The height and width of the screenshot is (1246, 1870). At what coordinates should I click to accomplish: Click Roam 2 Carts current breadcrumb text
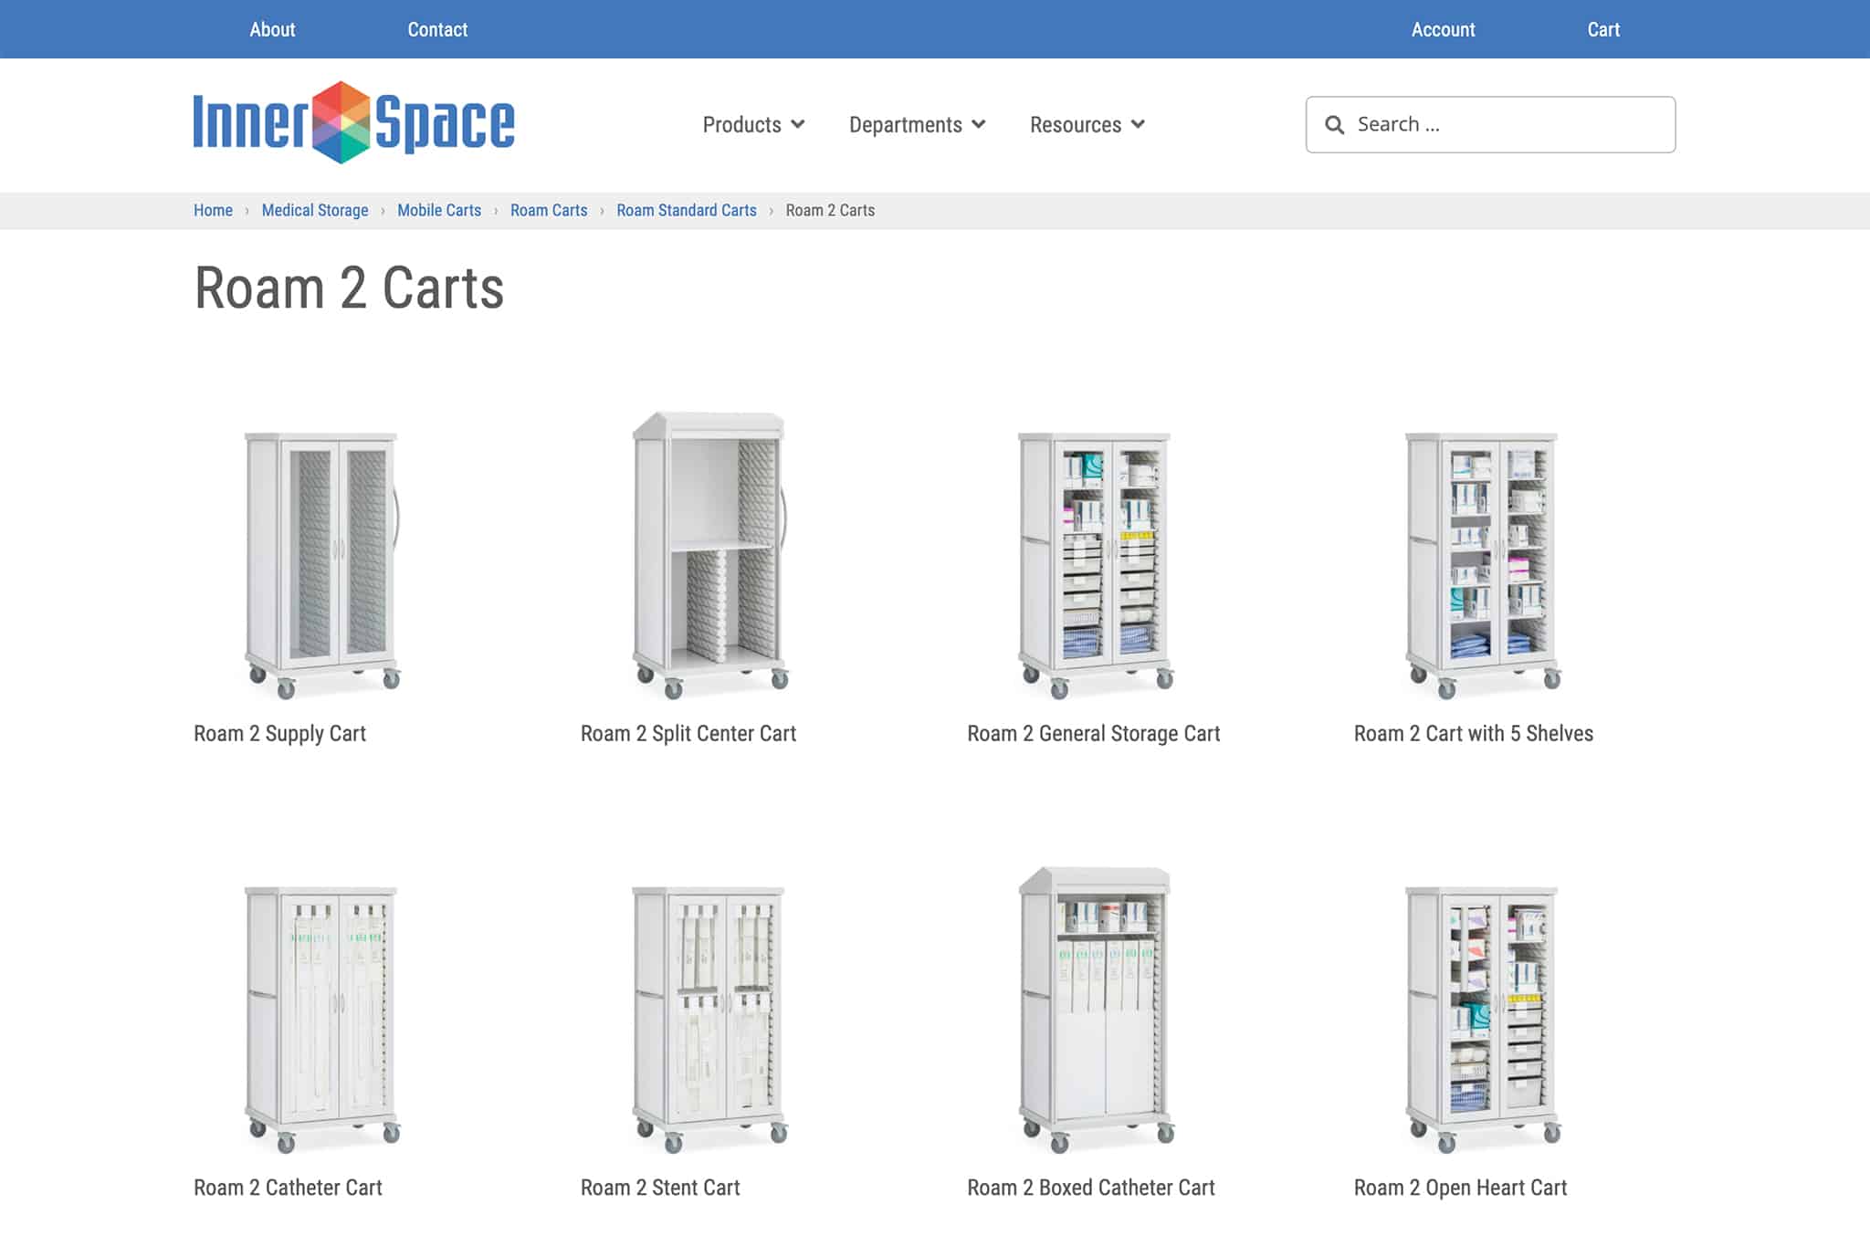pos(830,210)
